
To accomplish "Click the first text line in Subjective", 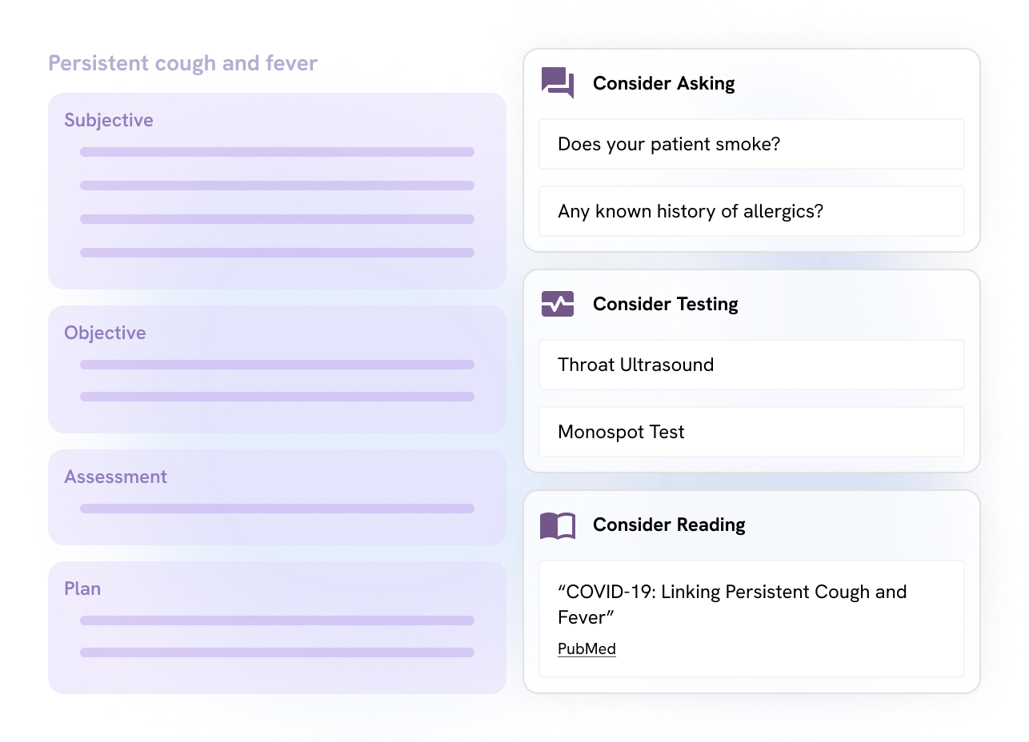I will (x=277, y=152).
